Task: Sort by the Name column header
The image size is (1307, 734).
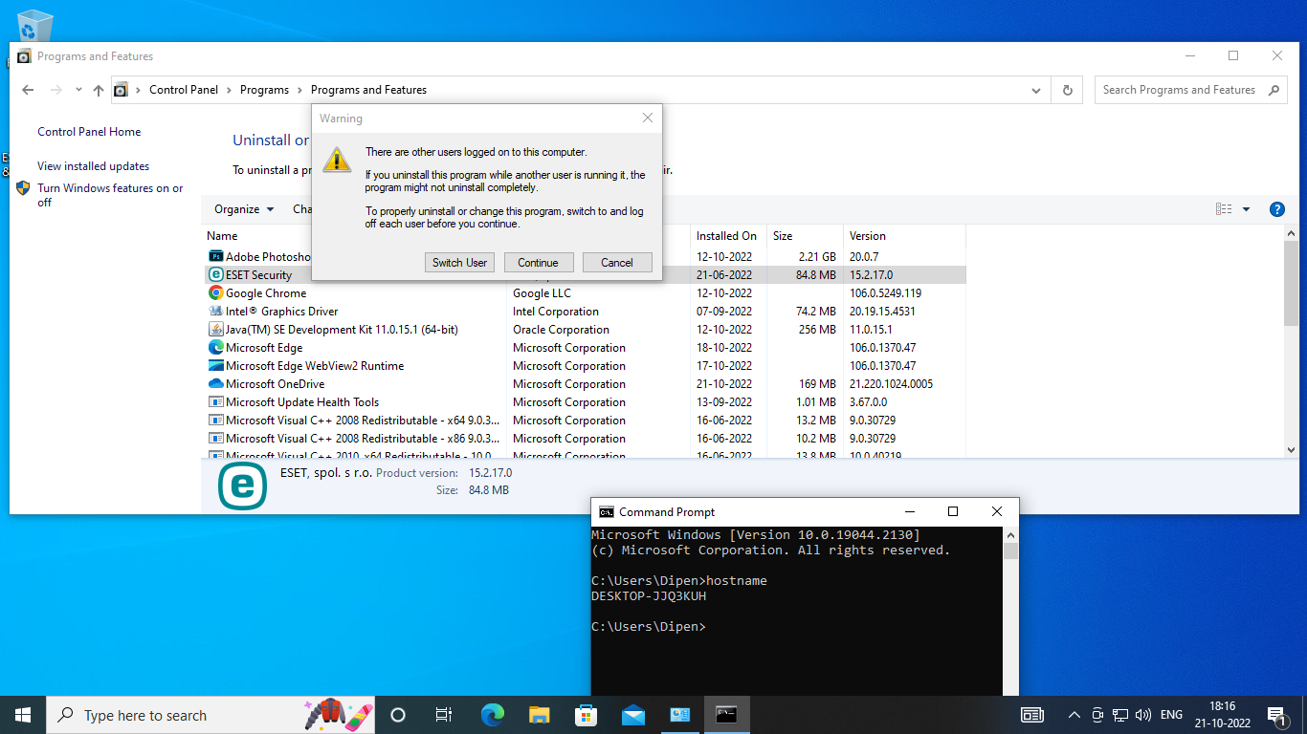Action: coord(354,236)
